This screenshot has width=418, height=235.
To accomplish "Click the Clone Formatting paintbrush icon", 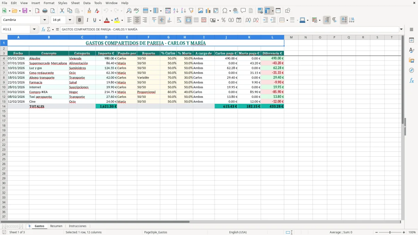I will coord(90,11).
